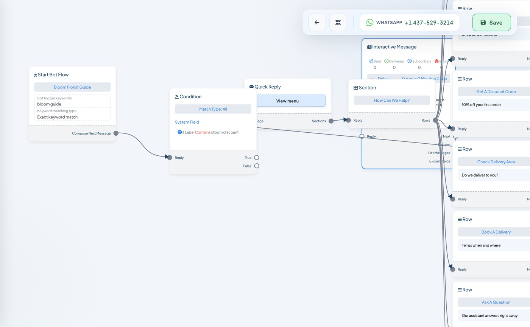Click the System Field link

coord(187,122)
